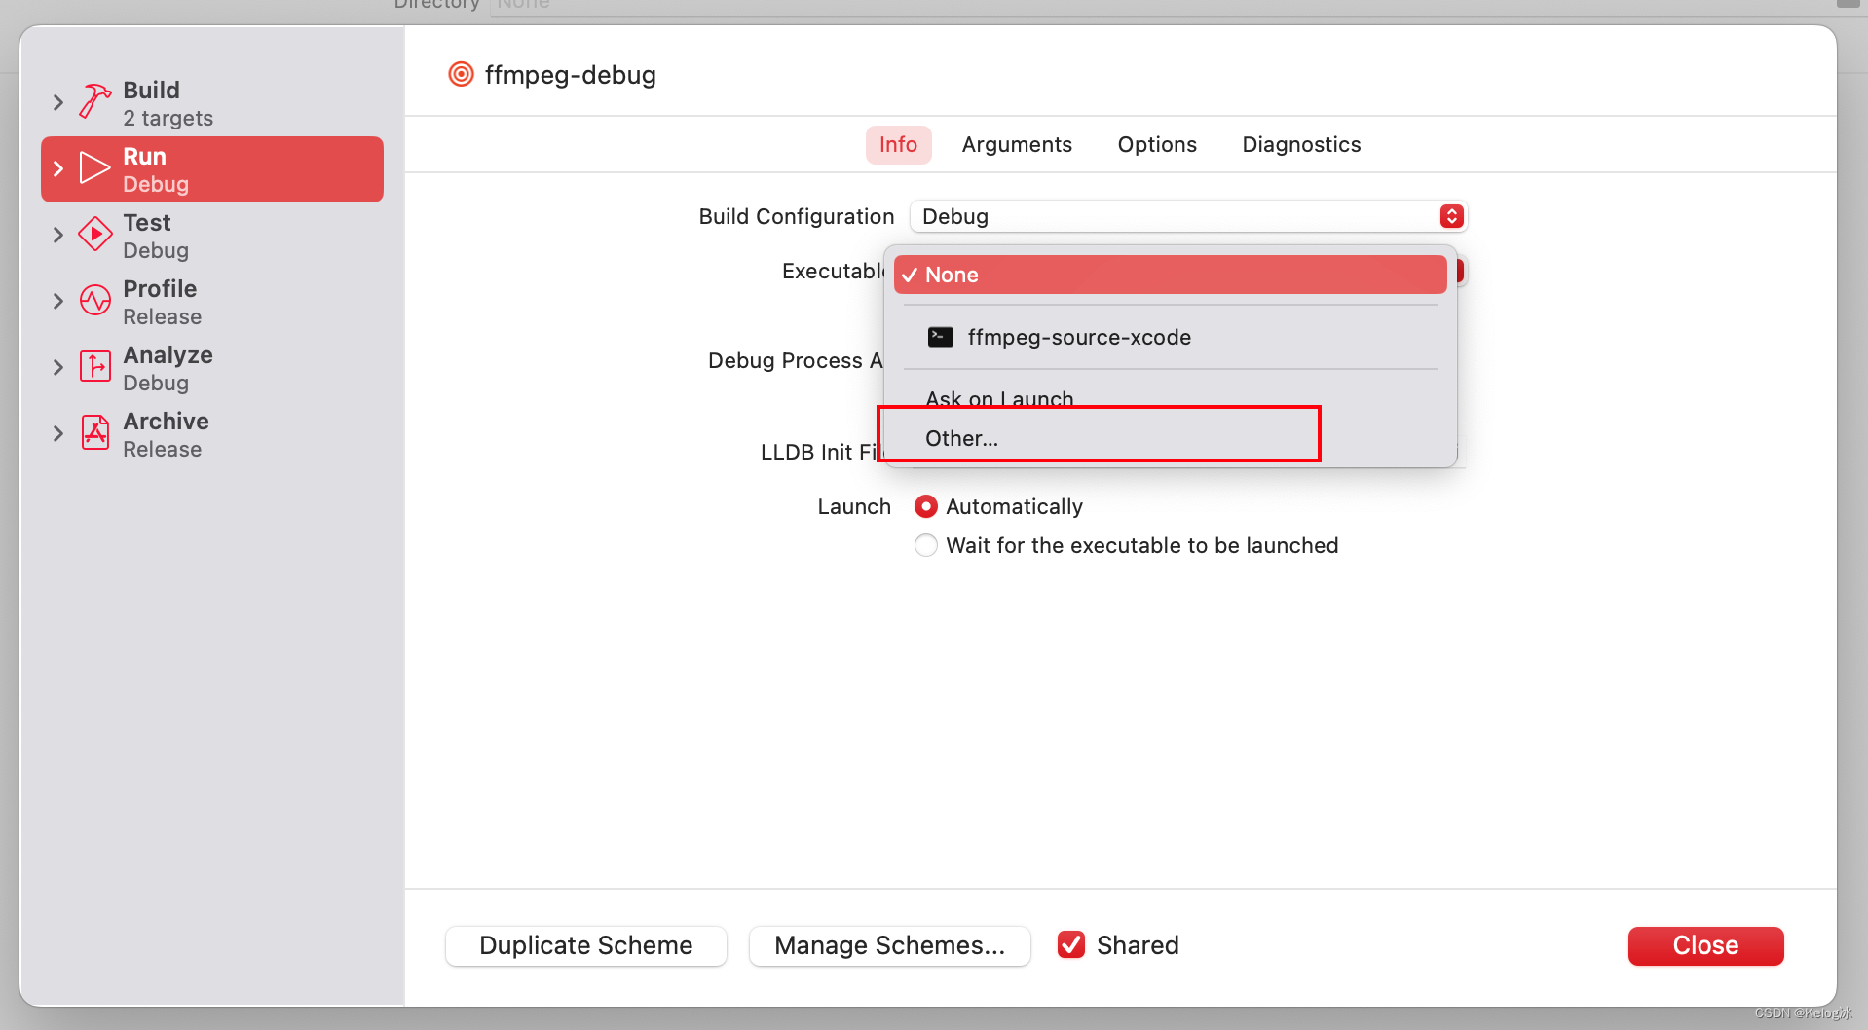Select the Archive Release row

pyautogui.click(x=212, y=434)
